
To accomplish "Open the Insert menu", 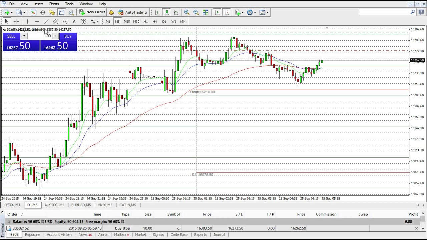I will click(38, 4).
